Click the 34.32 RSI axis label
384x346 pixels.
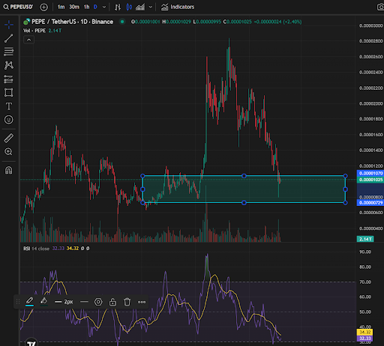[364, 332]
